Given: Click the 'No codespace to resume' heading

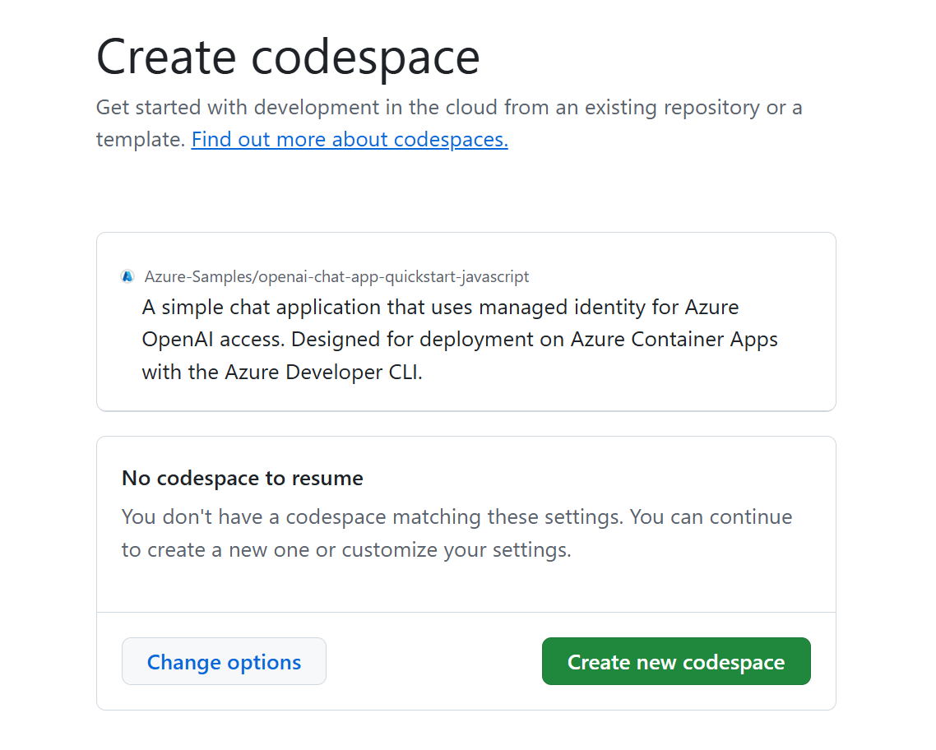Looking at the screenshot, I should tap(243, 479).
